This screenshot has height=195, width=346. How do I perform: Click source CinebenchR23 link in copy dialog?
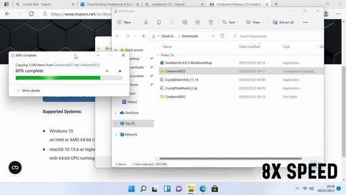pyautogui.click(x=64, y=65)
